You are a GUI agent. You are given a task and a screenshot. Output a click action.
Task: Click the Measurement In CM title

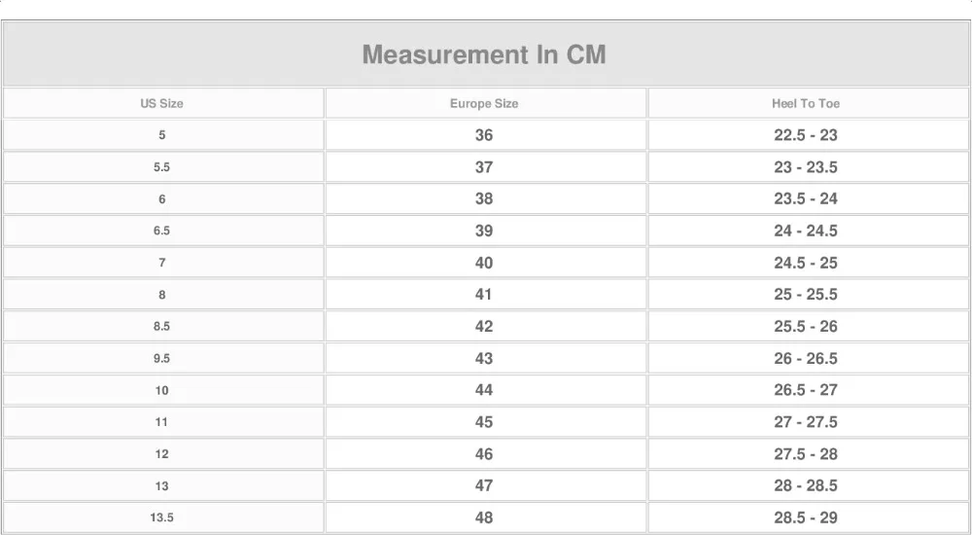click(x=484, y=54)
